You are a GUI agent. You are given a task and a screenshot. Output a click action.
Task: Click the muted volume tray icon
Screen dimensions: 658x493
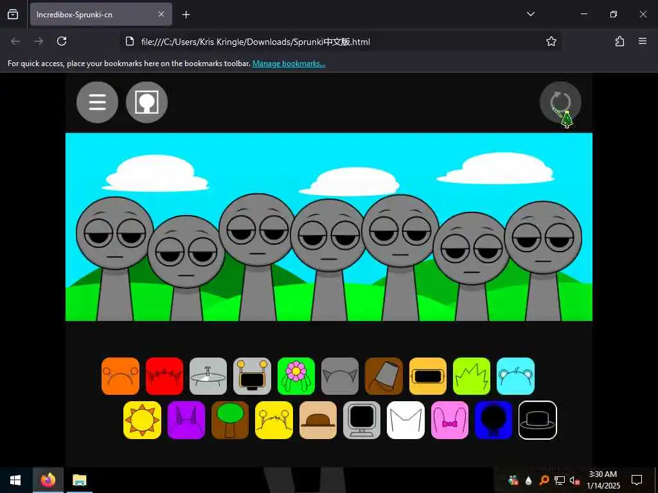pos(575,480)
